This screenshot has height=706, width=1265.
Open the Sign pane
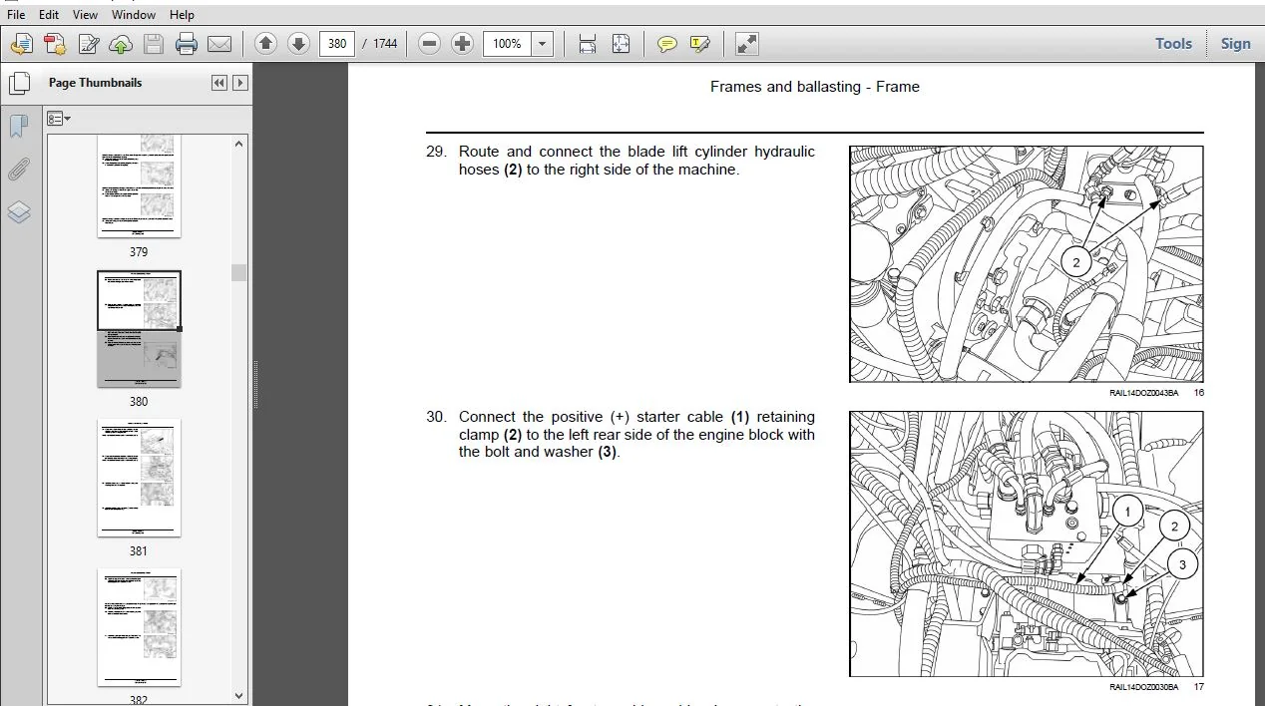[1235, 44]
